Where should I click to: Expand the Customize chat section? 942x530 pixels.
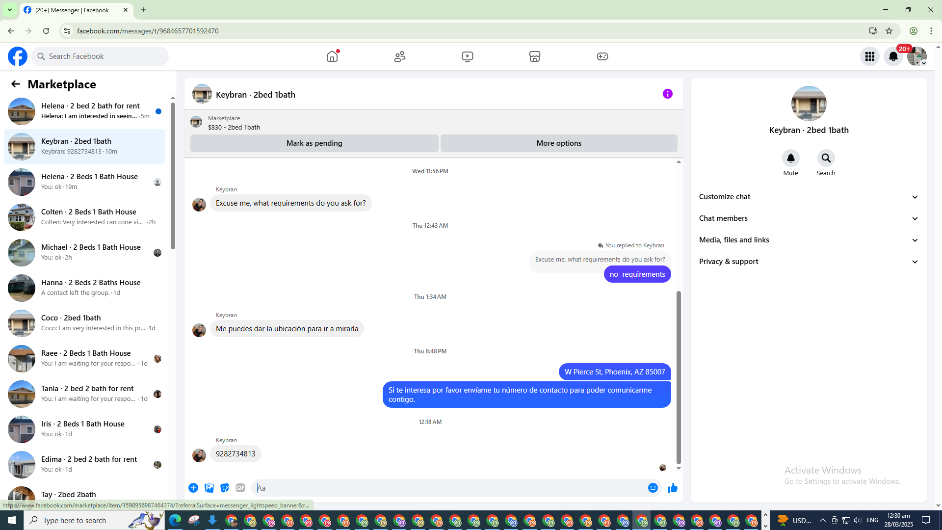809,197
